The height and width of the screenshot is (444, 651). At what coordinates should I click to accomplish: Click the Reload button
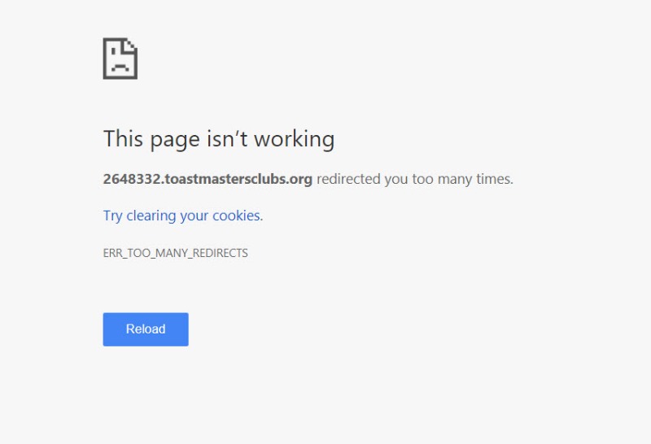pyautogui.click(x=146, y=329)
